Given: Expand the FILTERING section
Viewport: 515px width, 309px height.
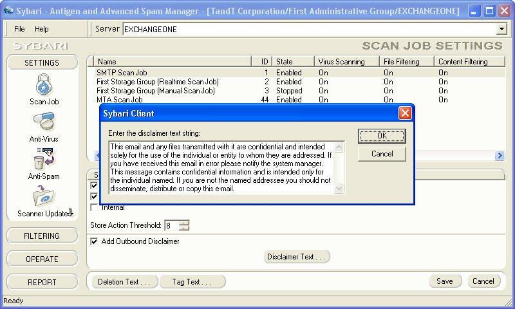Looking at the screenshot, I should [x=42, y=236].
